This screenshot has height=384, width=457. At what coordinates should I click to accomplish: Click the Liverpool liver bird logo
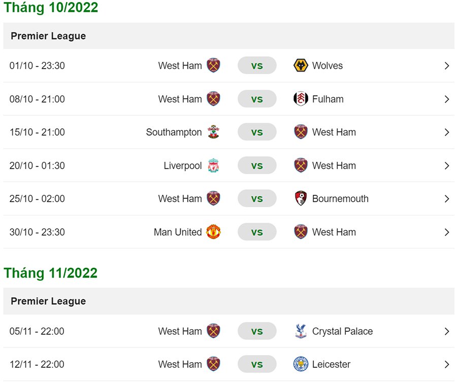pos(214,165)
